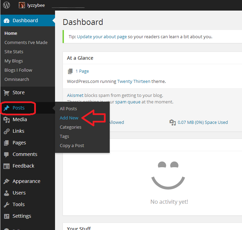
Task: Click the Comments bubble icon
Action: click(6, 154)
